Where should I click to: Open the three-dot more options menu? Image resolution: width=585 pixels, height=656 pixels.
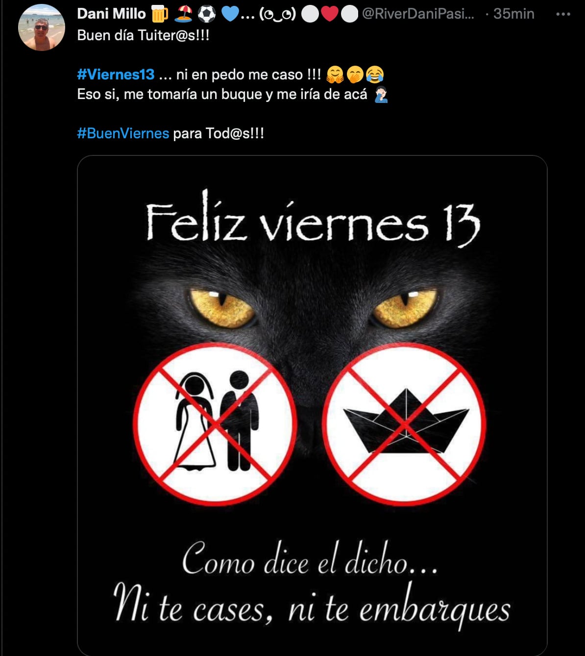[x=563, y=14]
